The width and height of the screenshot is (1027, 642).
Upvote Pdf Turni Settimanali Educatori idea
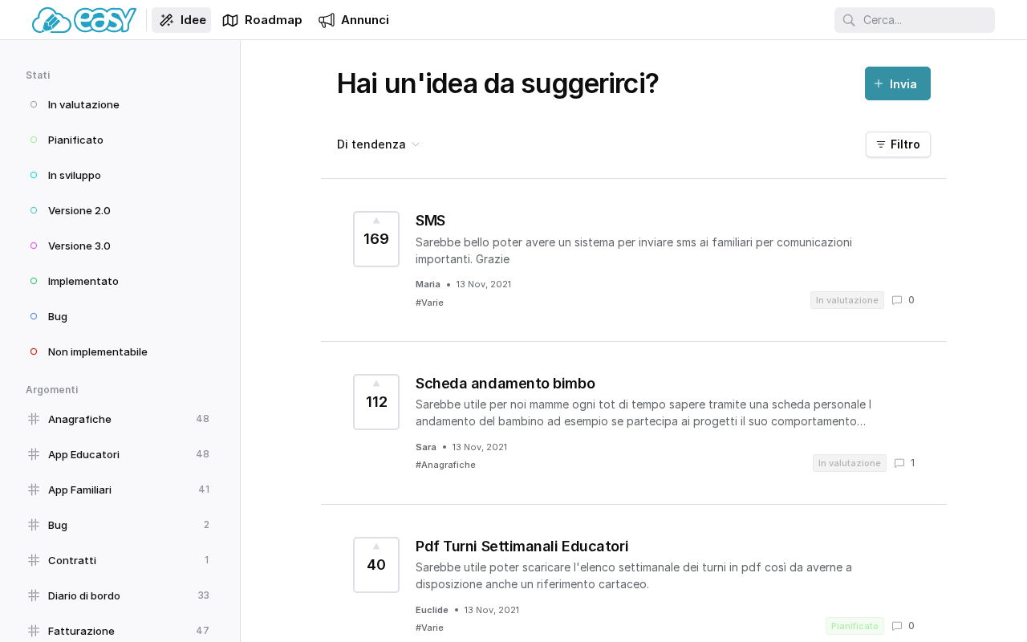376,547
